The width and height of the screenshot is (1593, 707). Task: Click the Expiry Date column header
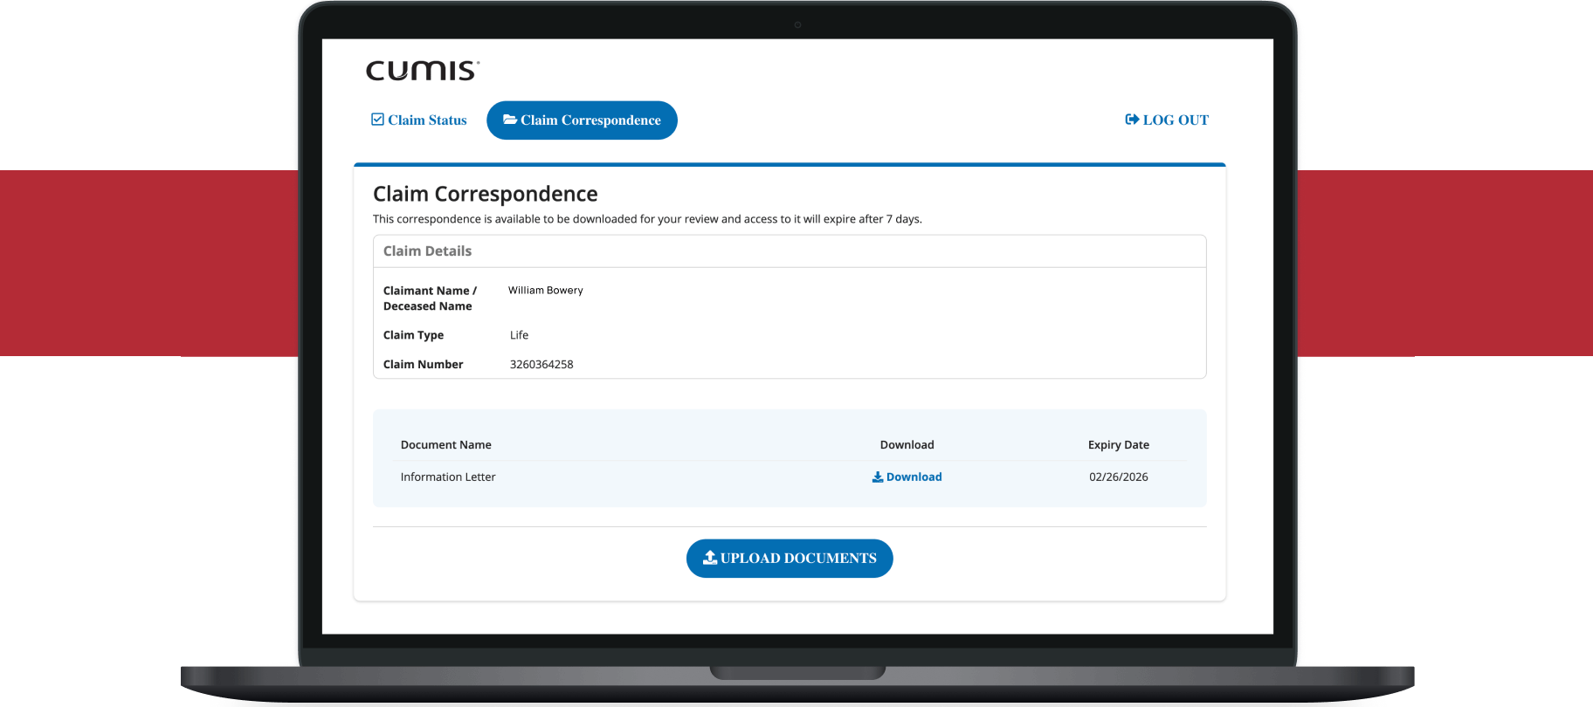pos(1118,445)
